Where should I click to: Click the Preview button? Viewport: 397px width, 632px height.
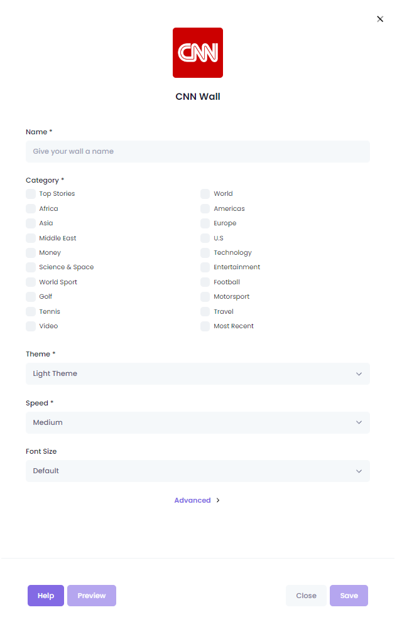coord(92,596)
